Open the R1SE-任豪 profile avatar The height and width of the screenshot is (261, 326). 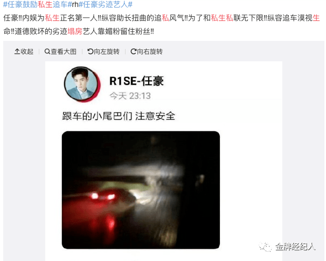point(82,84)
